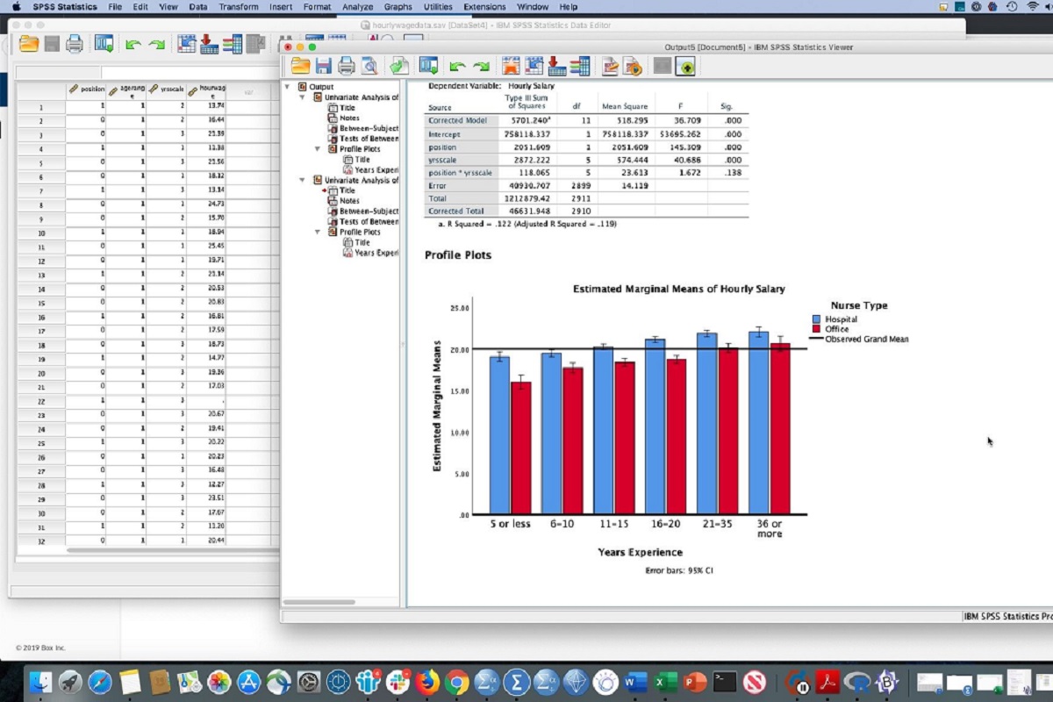
Task: Click the Redo arrow in the Viewer toolbar
Action: coord(480,65)
